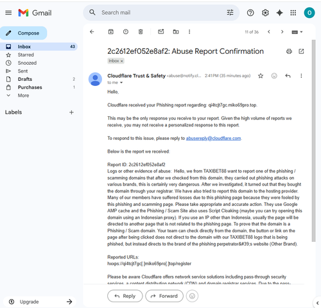Image resolution: width=321 pixels, height=308 pixels.
Task: Open abusereply@cloudflare.com email link
Action: tap(213, 139)
